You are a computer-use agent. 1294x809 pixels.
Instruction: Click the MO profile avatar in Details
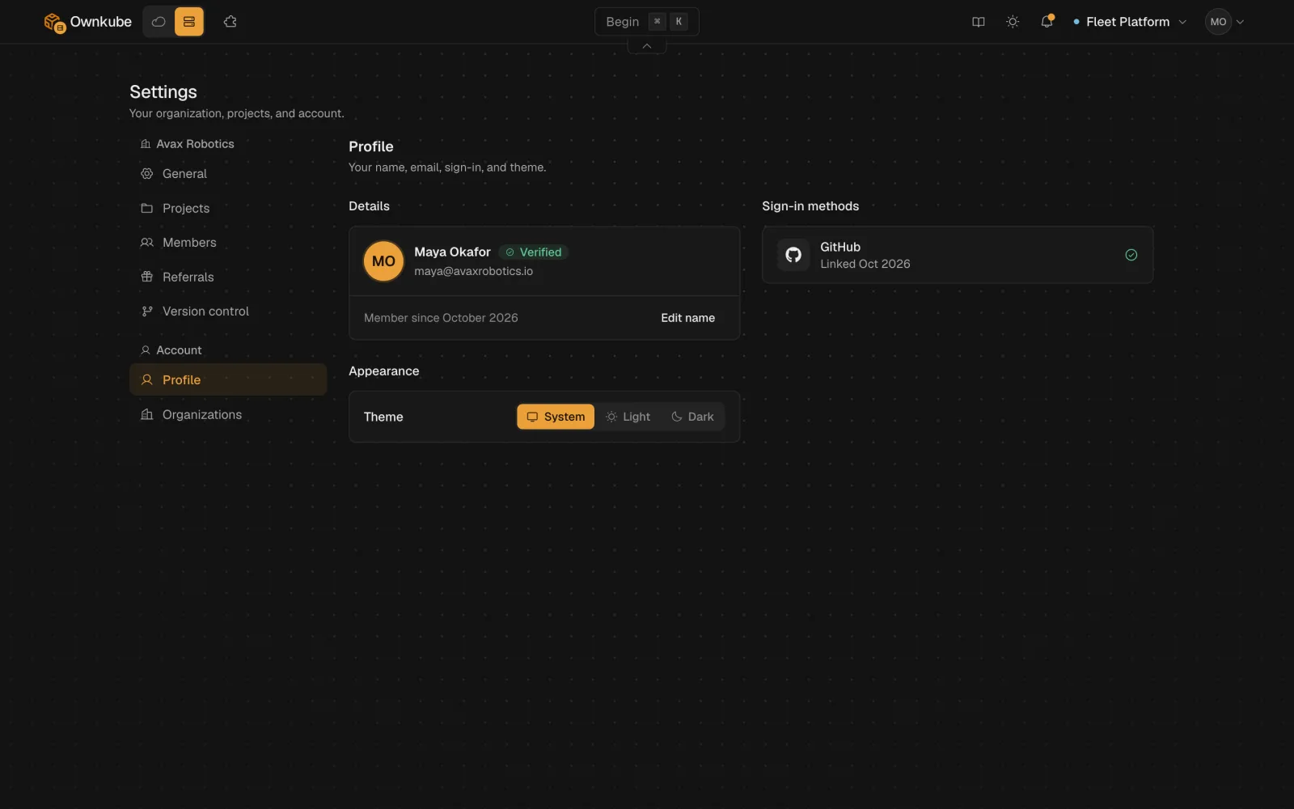[383, 261]
